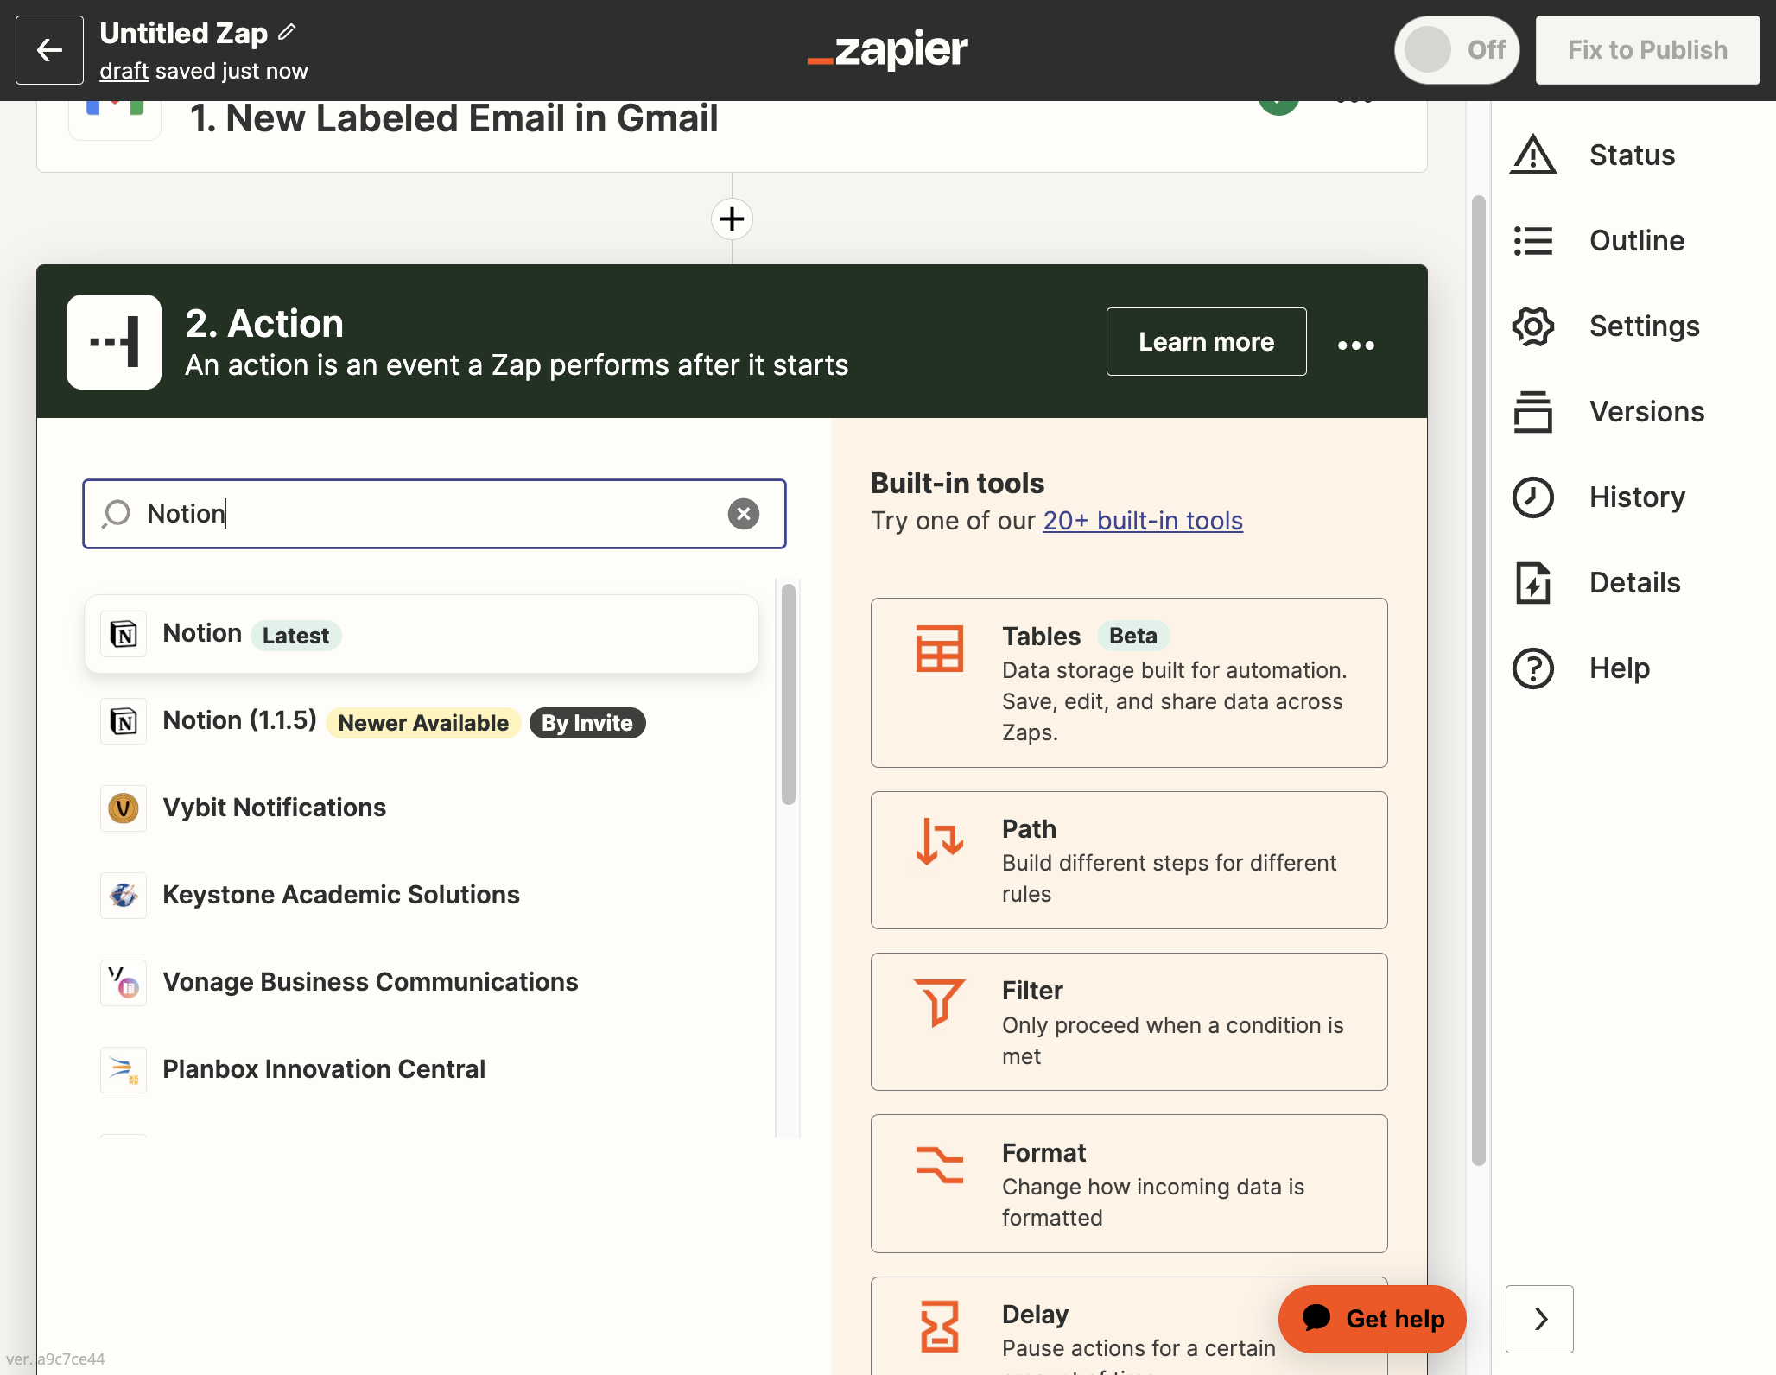
Task: Open the 20+ built-in tools link
Action: pyautogui.click(x=1143, y=521)
